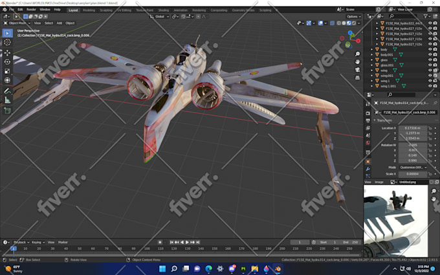The width and height of the screenshot is (440, 275).
Task: Toggle proportional editing button
Action: point(199,17)
